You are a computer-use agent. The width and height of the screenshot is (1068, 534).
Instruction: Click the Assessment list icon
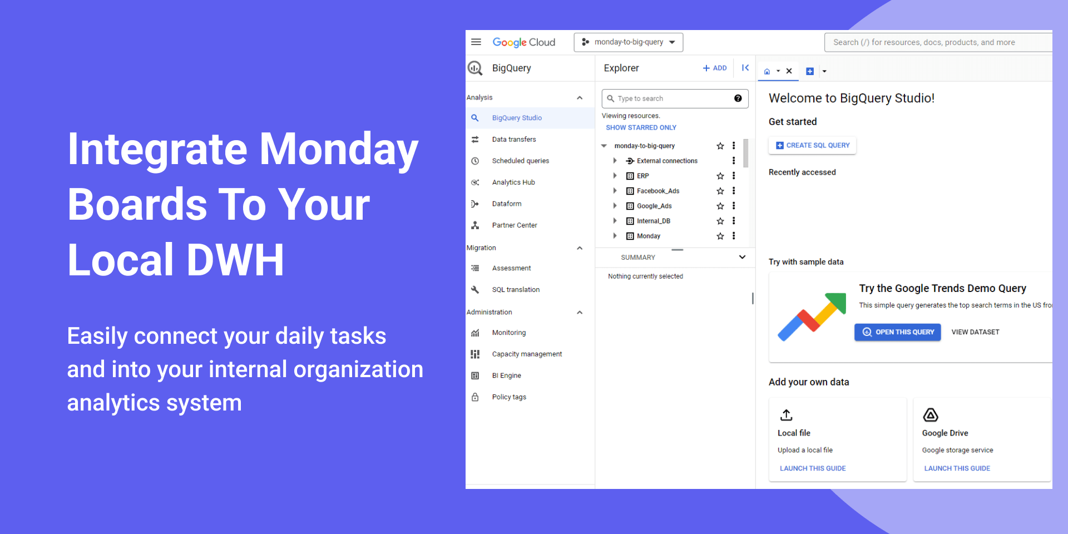(x=475, y=268)
